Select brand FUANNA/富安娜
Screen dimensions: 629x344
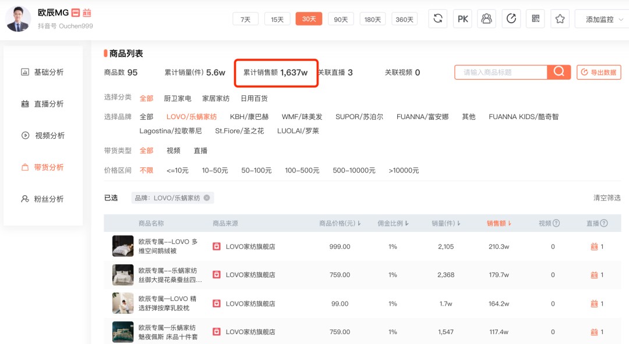(x=422, y=117)
